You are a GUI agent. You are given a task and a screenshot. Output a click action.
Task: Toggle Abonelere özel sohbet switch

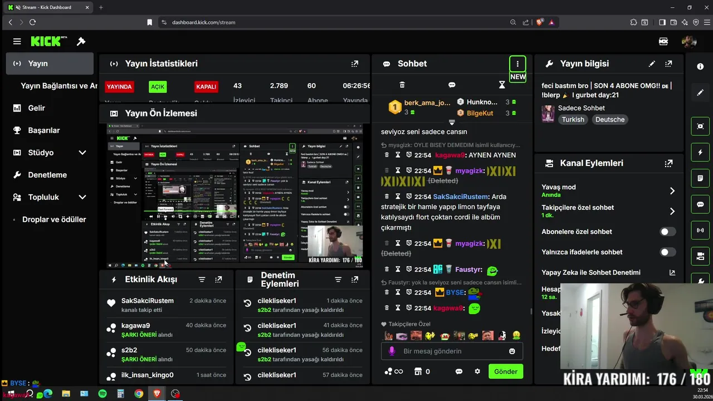[x=668, y=232]
